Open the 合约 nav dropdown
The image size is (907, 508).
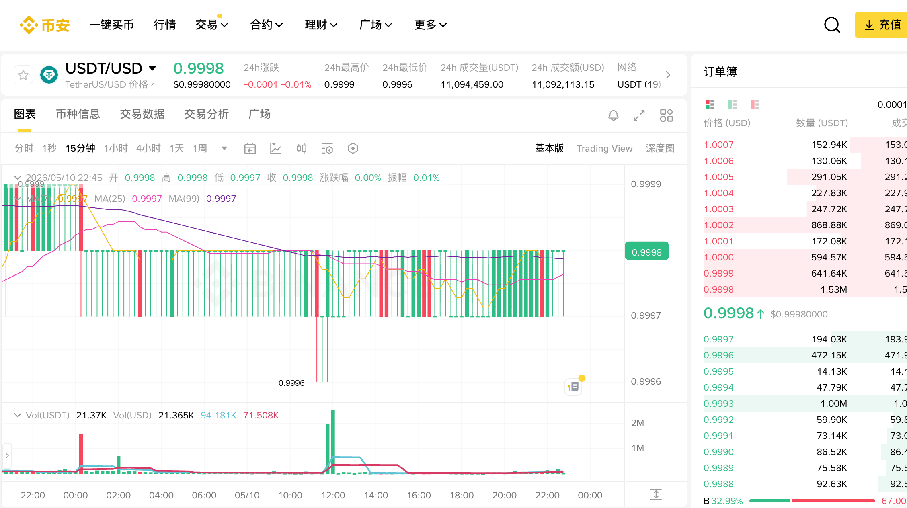coord(266,25)
